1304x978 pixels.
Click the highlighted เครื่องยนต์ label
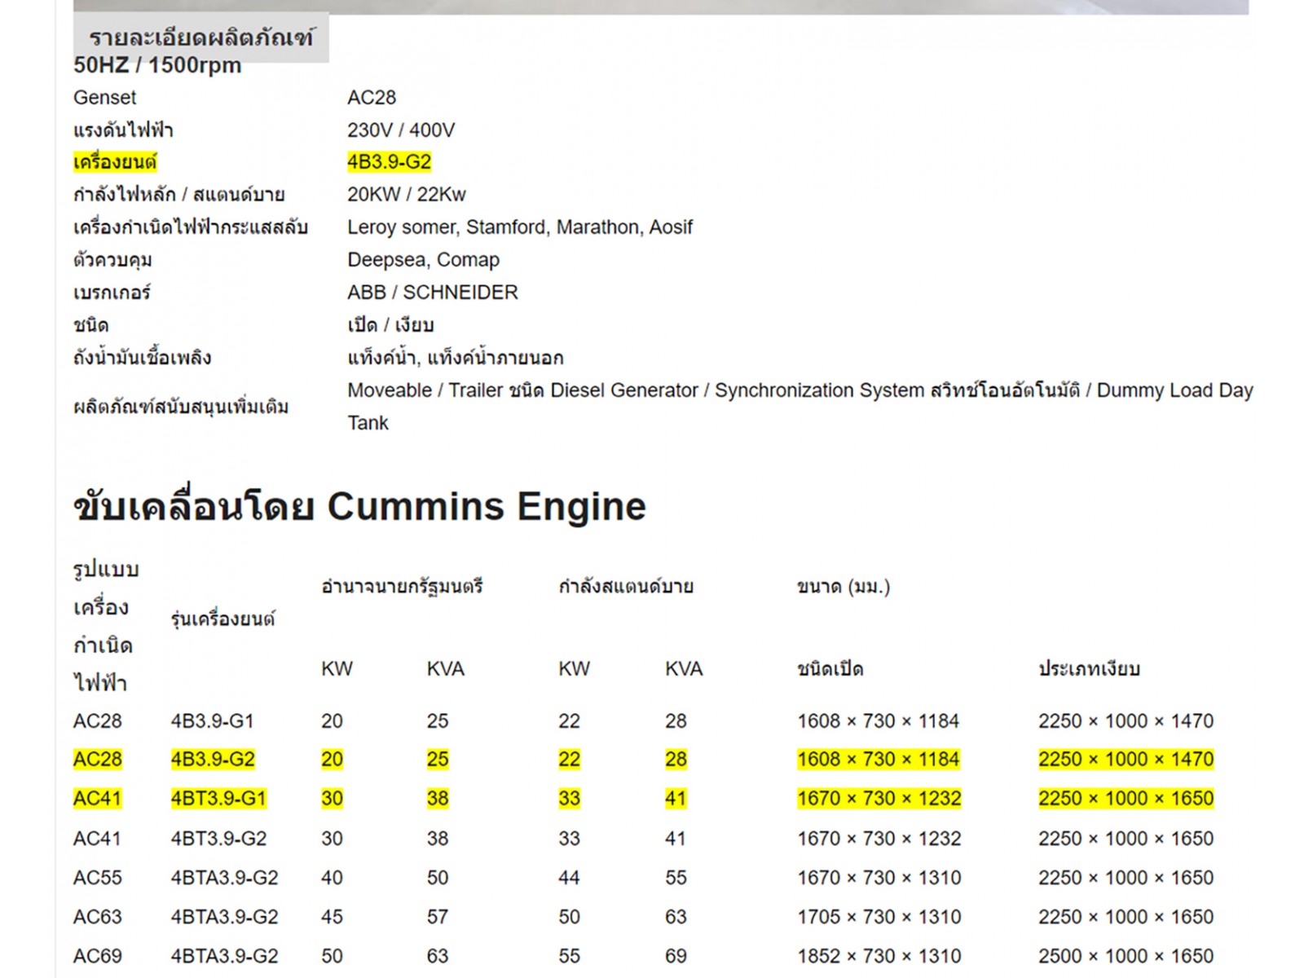pos(115,162)
